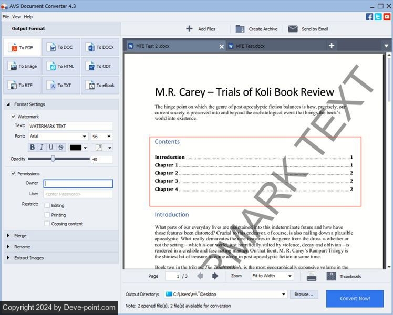Go to next page arrow
The image size is (393, 315).
[215, 276]
